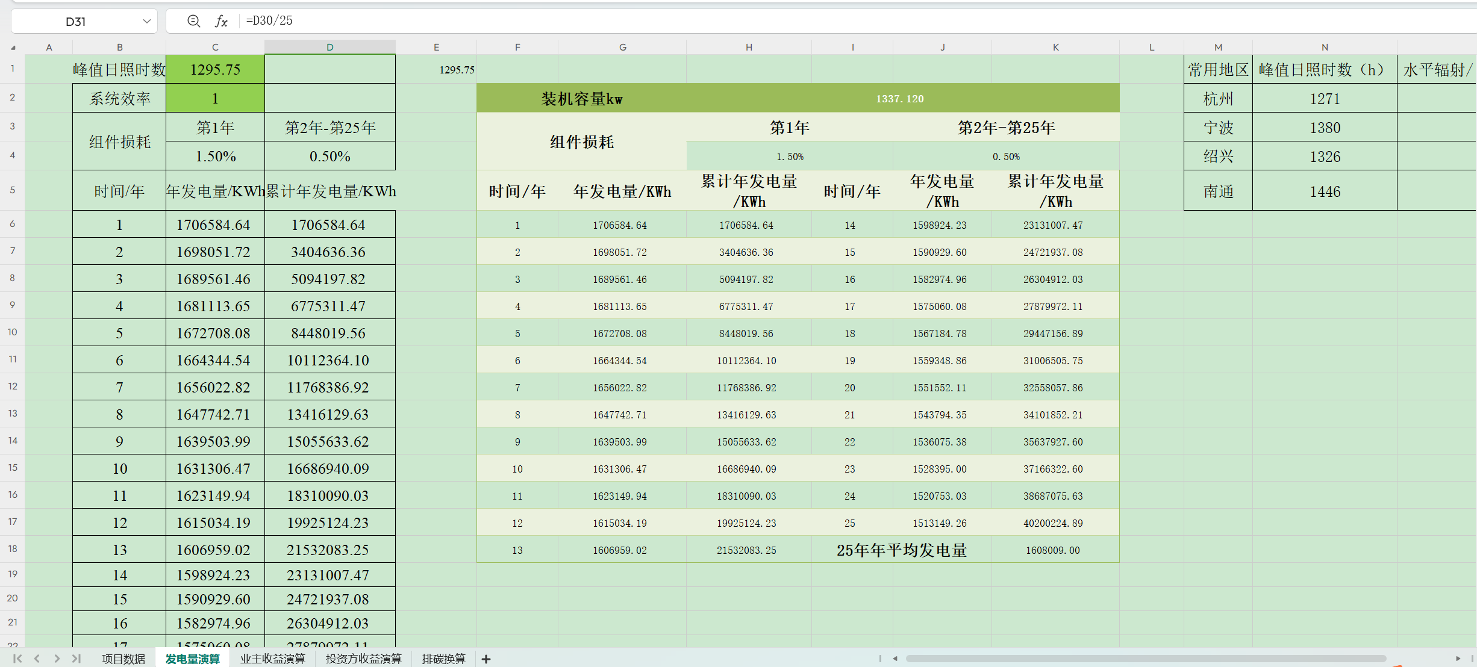Click the horizontal scrollbar thumb
1477x667 pixels.
tap(1146, 659)
